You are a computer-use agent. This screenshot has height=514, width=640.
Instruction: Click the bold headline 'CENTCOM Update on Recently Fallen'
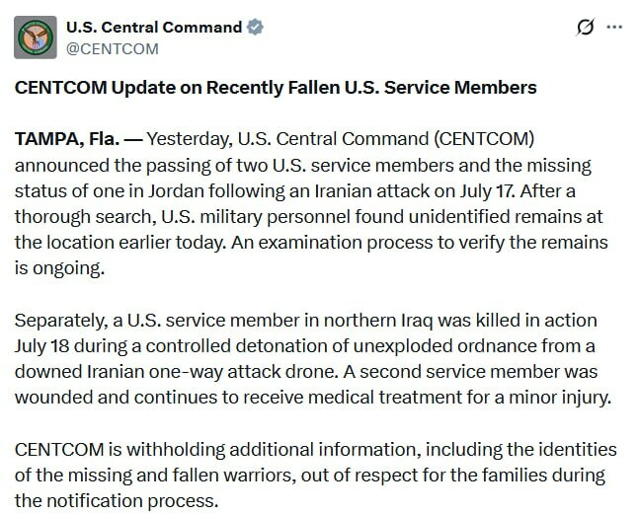pyautogui.click(x=177, y=88)
